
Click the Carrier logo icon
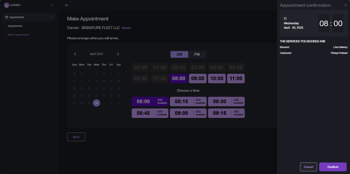click(x=6, y=5)
